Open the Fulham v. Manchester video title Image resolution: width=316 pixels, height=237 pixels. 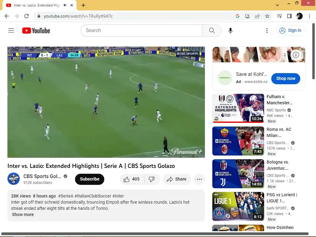pyautogui.click(x=280, y=100)
